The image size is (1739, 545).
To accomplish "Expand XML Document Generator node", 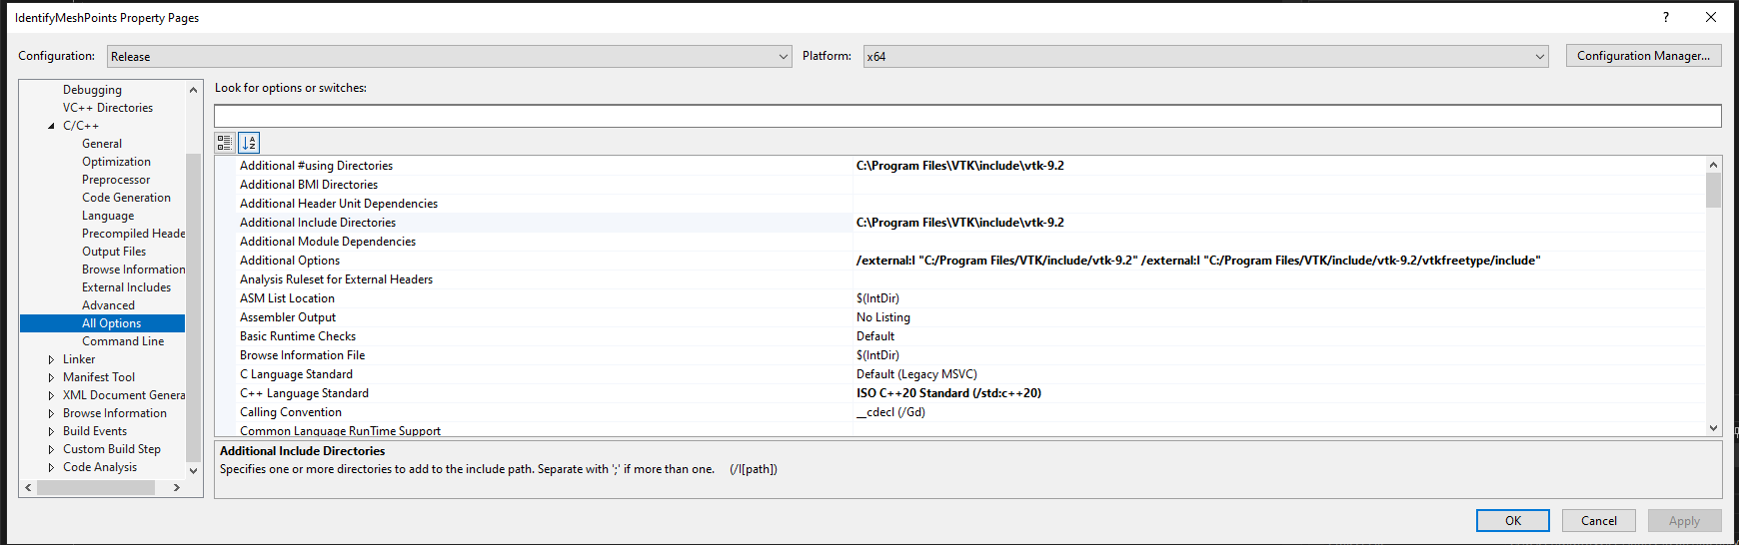I will tap(51, 395).
